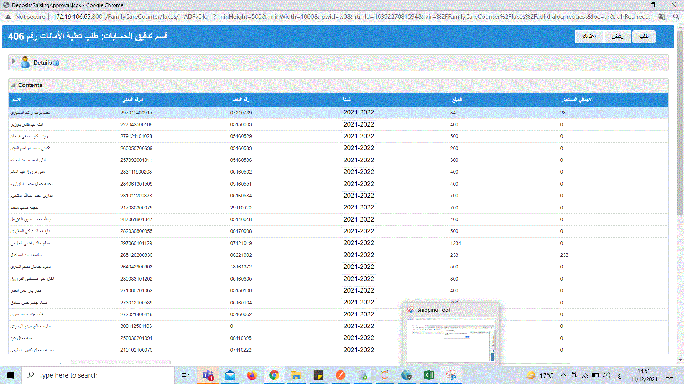Select civil number 264042900903 cell
684x384 pixels.
tap(173, 267)
